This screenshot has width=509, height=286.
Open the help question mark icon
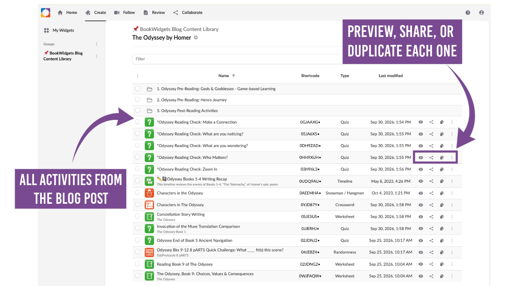pos(468,13)
